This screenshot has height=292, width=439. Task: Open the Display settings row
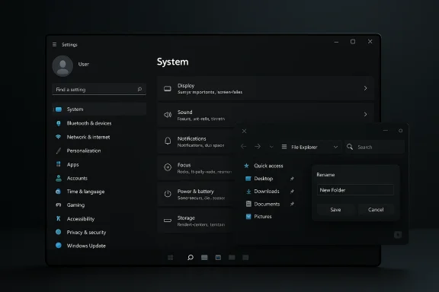coord(265,88)
